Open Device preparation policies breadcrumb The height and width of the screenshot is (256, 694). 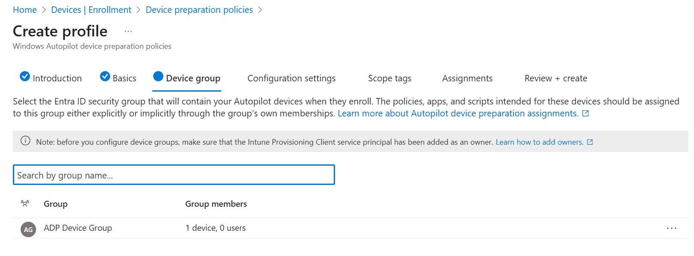(199, 10)
